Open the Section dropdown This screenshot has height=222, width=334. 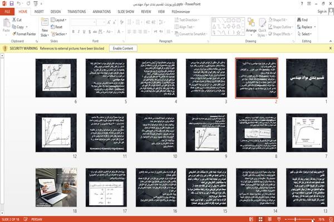click(x=59, y=34)
